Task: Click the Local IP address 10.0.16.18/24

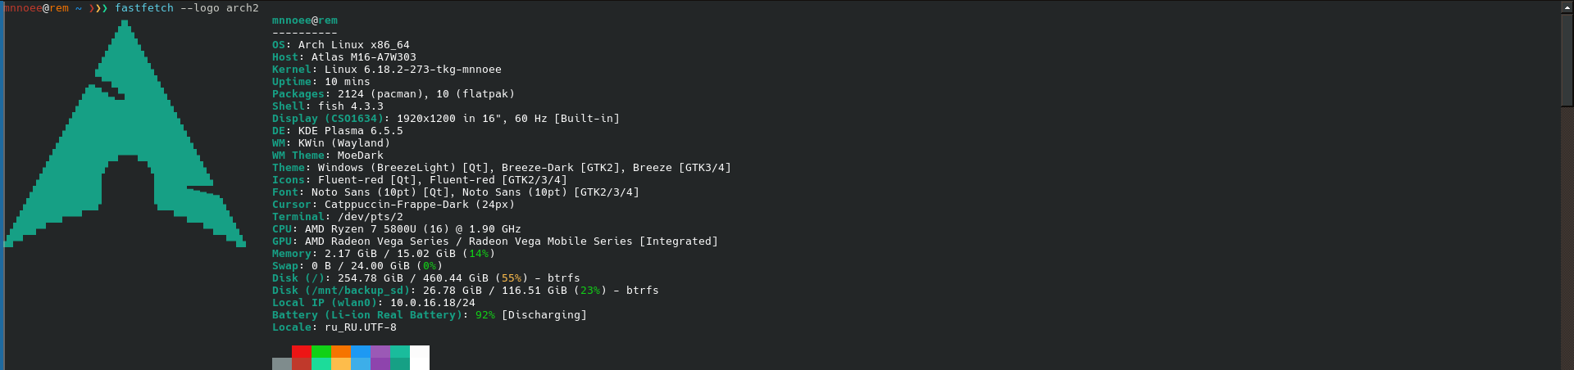Action: 432,303
